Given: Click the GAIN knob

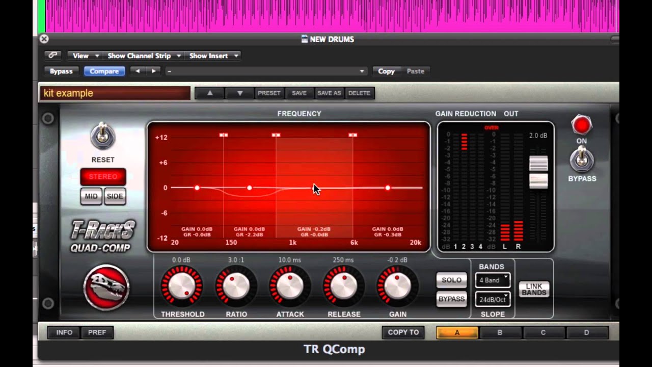Looking at the screenshot, I should click(397, 286).
